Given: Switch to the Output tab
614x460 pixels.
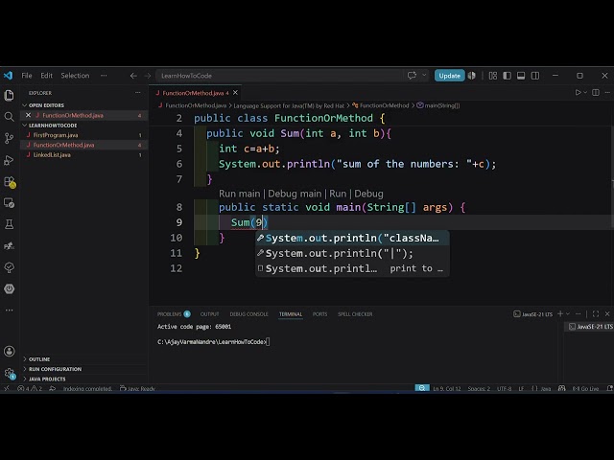Looking at the screenshot, I should tap(209, 314).
